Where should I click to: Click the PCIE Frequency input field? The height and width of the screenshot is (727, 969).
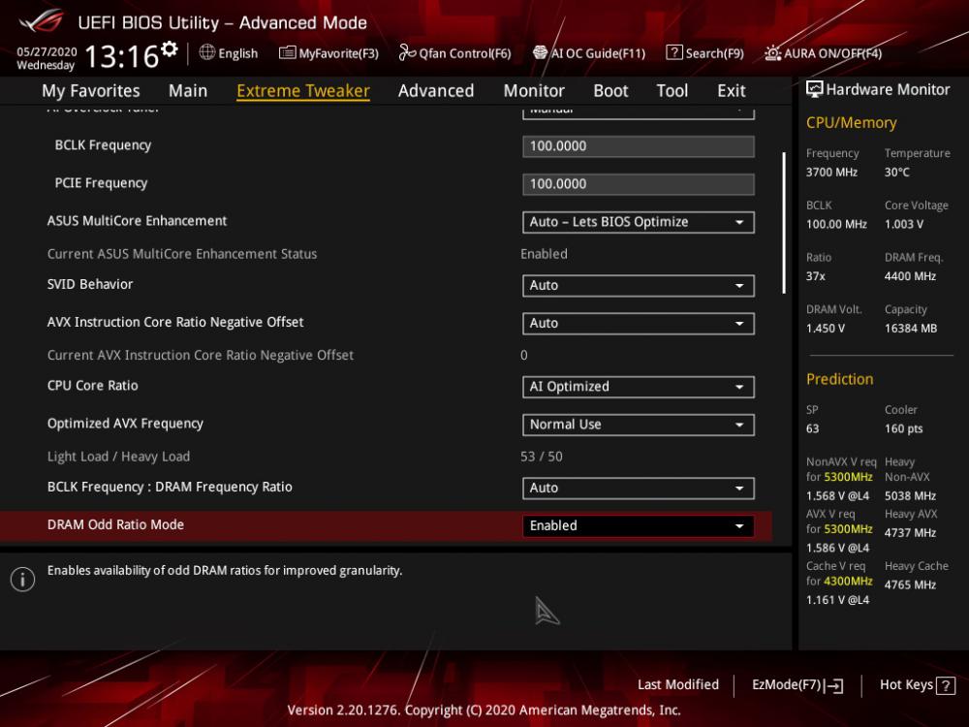(x=639, y=184)
